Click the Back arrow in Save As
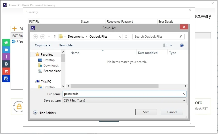Viewport: 218px width, 134px height. (35, 37)
